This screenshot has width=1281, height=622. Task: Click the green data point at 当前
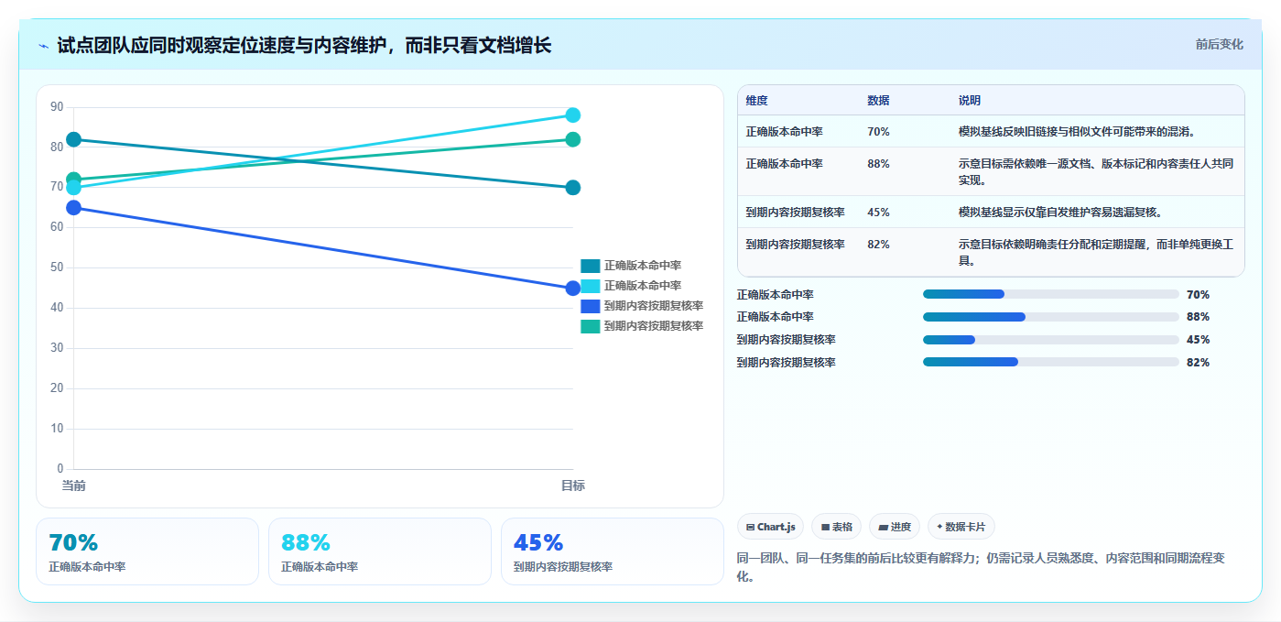74,179
